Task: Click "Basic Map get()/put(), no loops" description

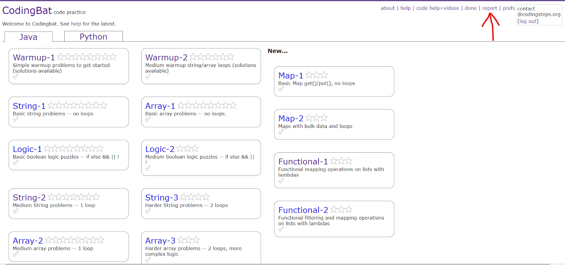Action: coord(317,84)
